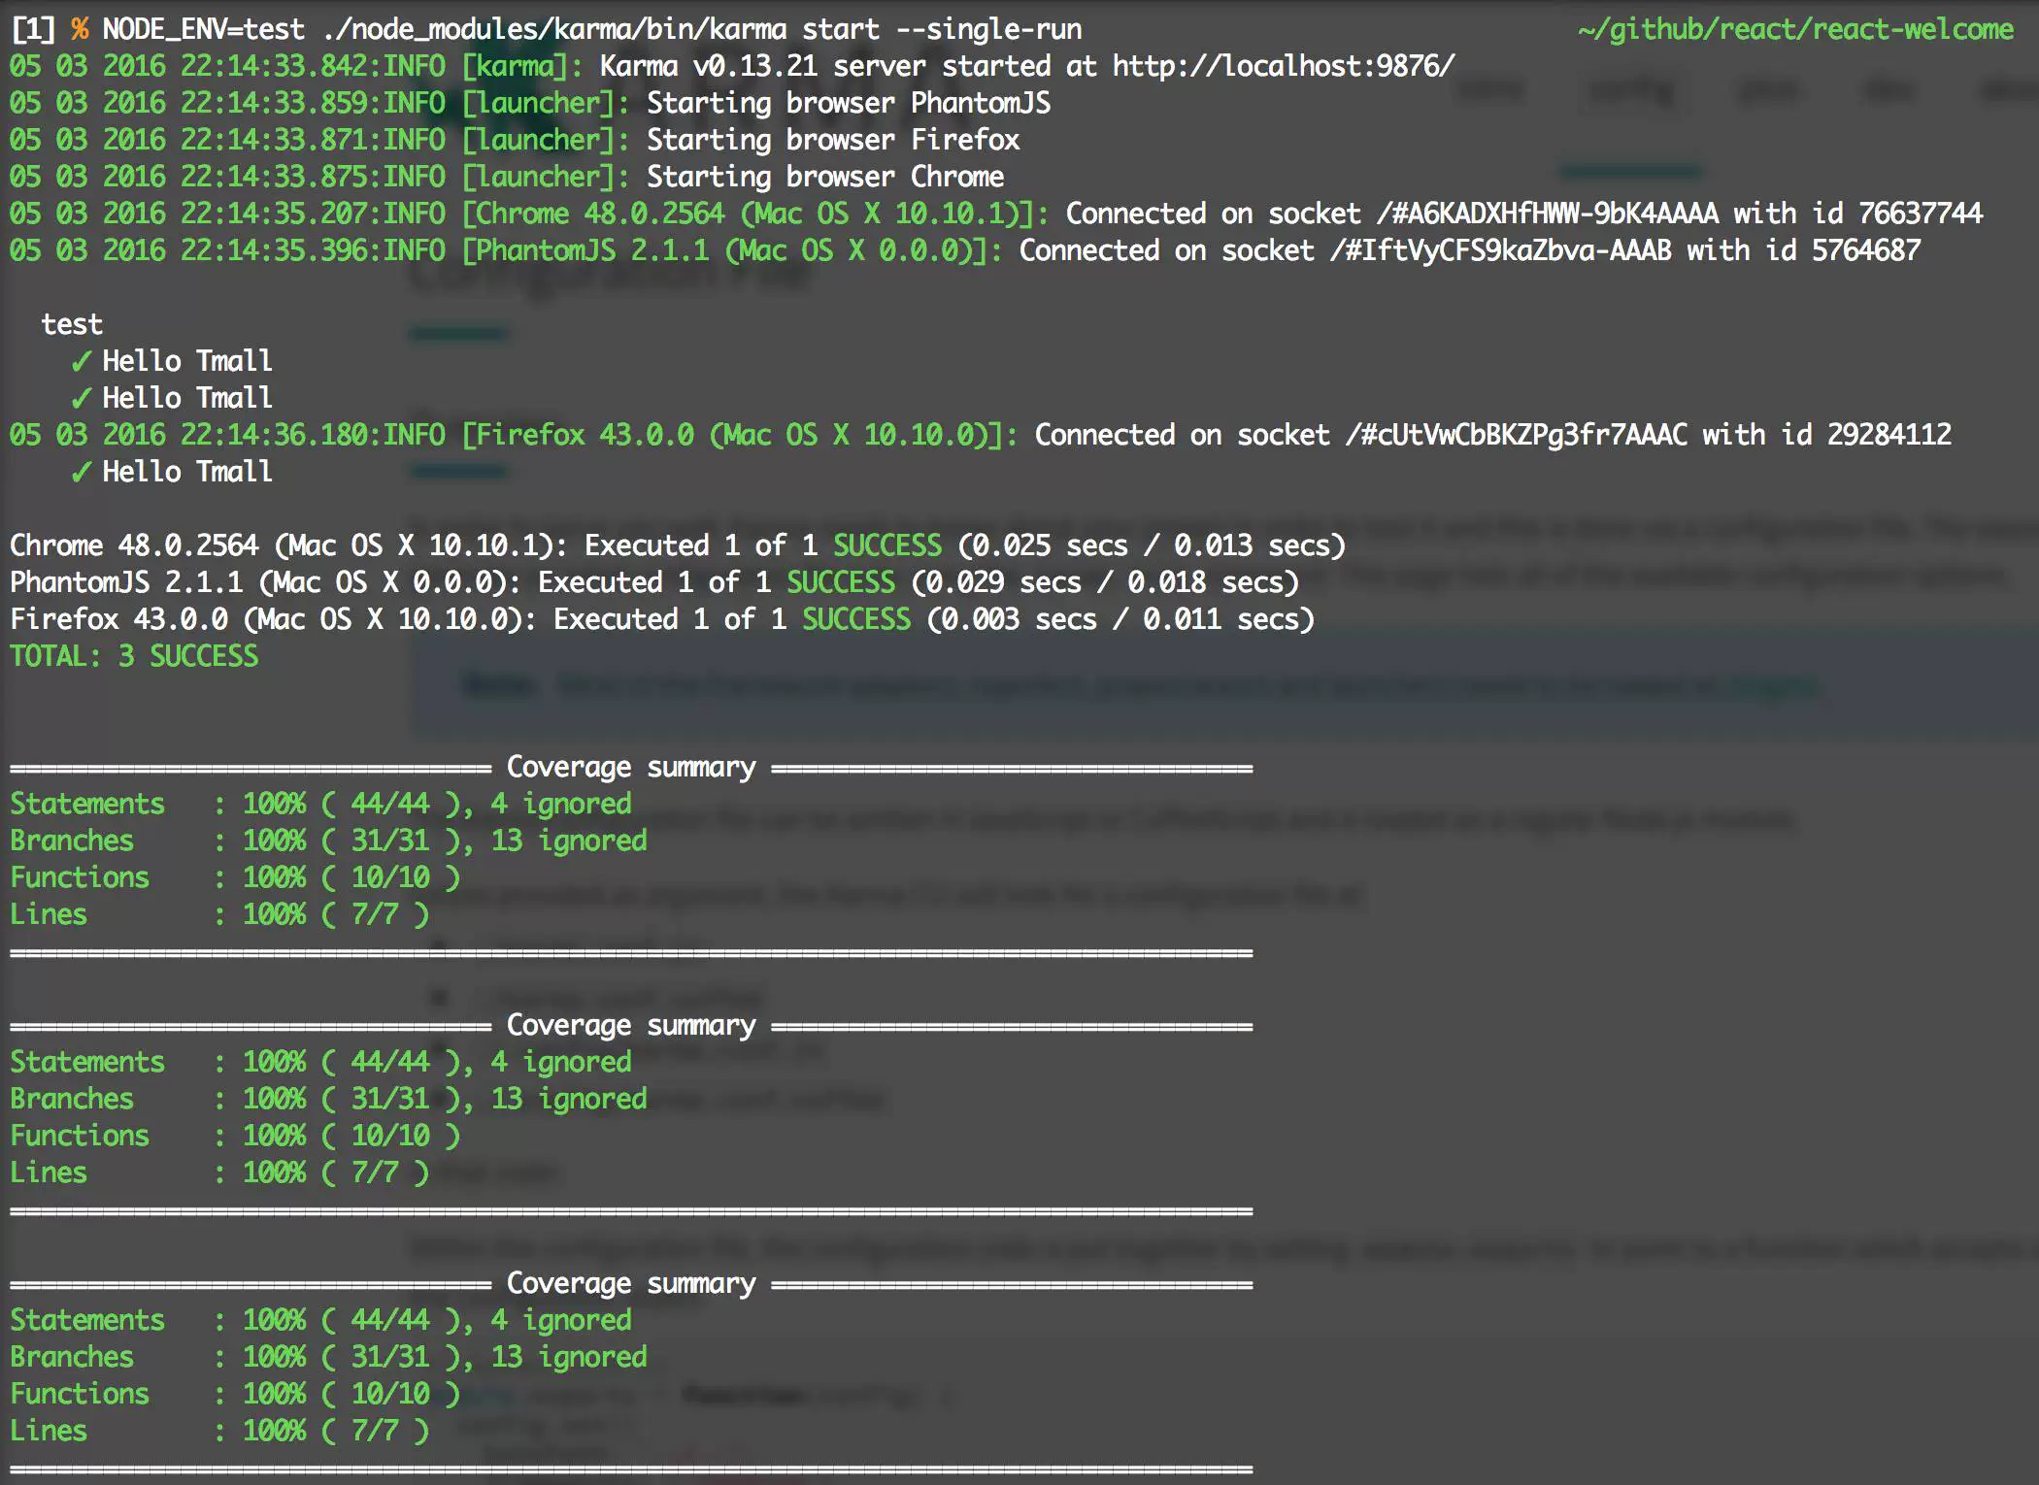Click the 22:14:33.859 timestamp
The image size is (2039, 1485).
[x=276, y=103]
